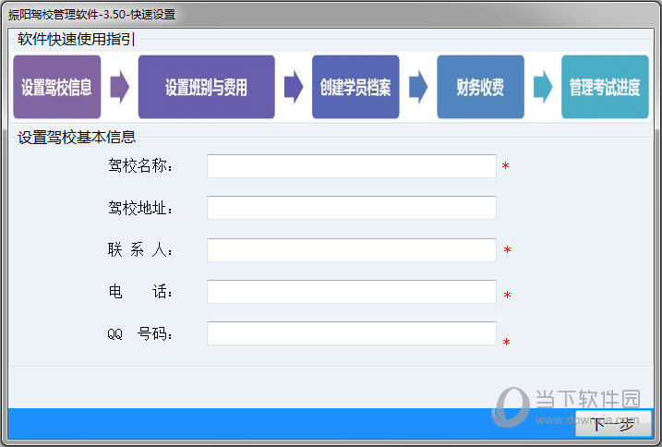Click the 下一步 button
662x447 pixels.
point(613,423)
